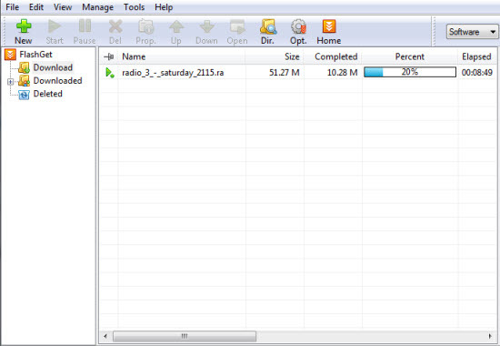Image resolution: width=500 pixels, height=346 pixels.
Task: Select the Download folder in tree
Action: pos(53,67)
